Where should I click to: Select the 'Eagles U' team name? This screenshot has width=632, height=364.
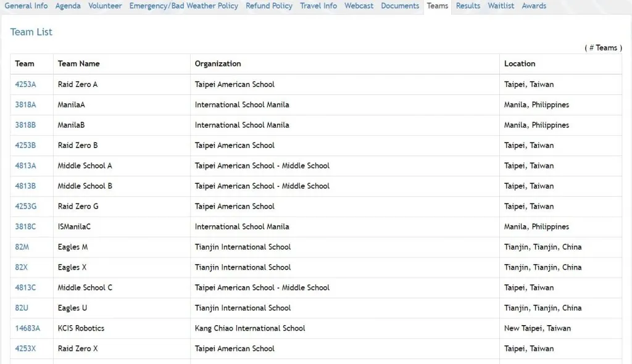click(x=72, y=308)
